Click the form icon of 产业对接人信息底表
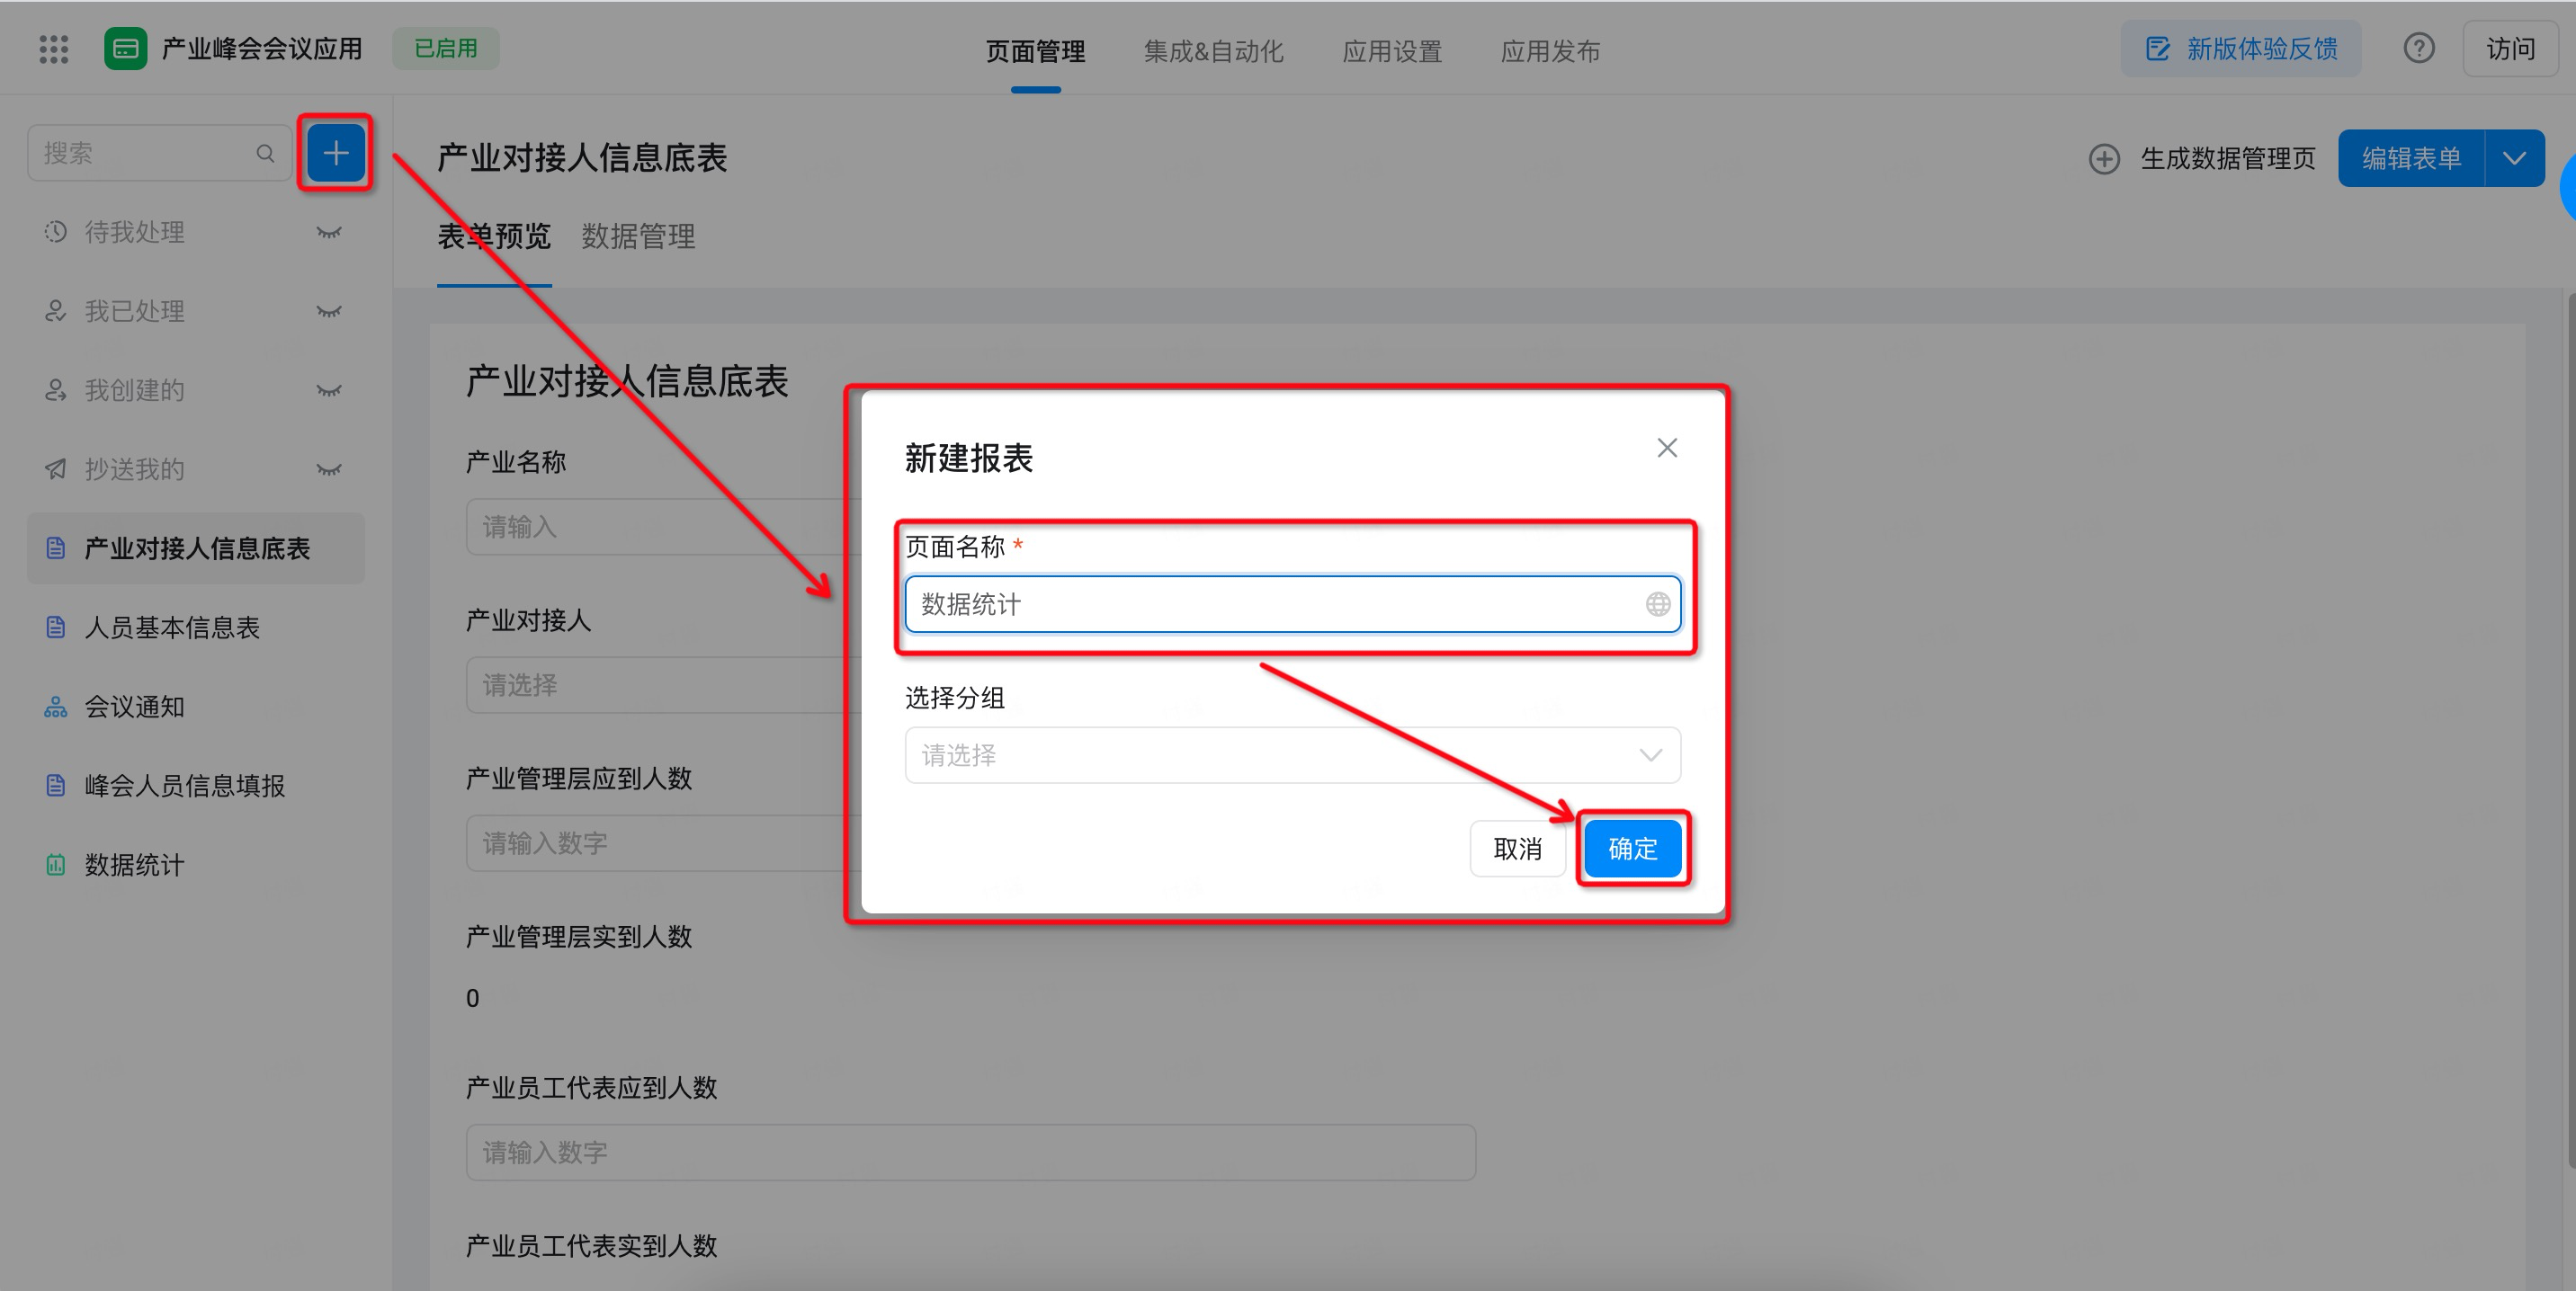The width and height of the screenshot is (2576, 1291). point(56,548)
